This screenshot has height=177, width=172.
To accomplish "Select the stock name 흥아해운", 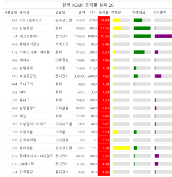I will (x=26, y=148).
